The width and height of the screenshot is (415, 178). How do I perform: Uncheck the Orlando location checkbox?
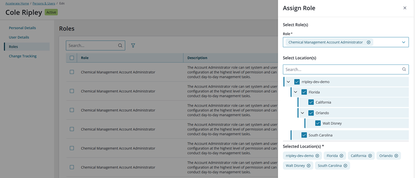311,113
